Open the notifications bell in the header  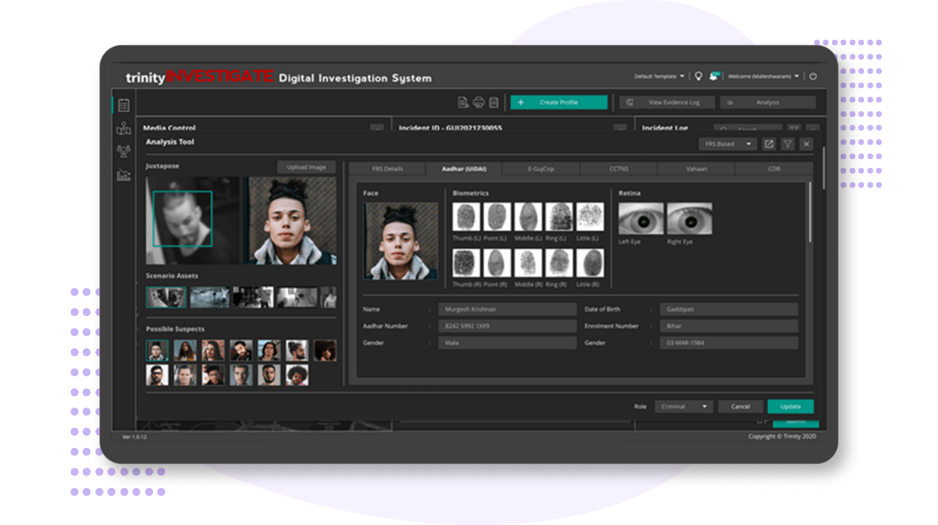coord(714,76)
